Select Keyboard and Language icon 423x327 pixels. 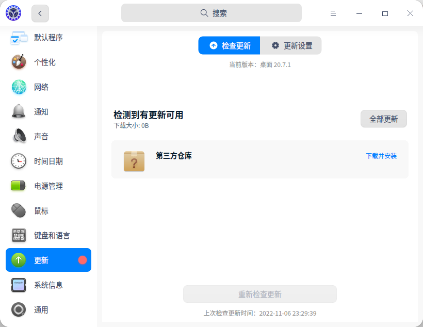coord(19,235)
